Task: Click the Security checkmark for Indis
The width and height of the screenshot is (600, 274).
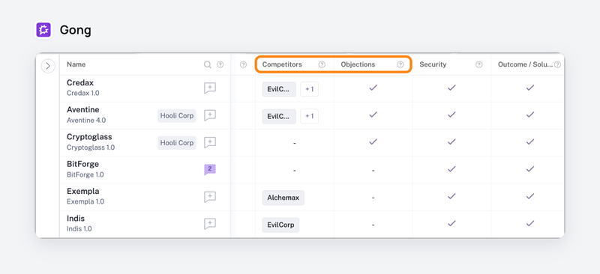Action: click(x=452, y=223)
